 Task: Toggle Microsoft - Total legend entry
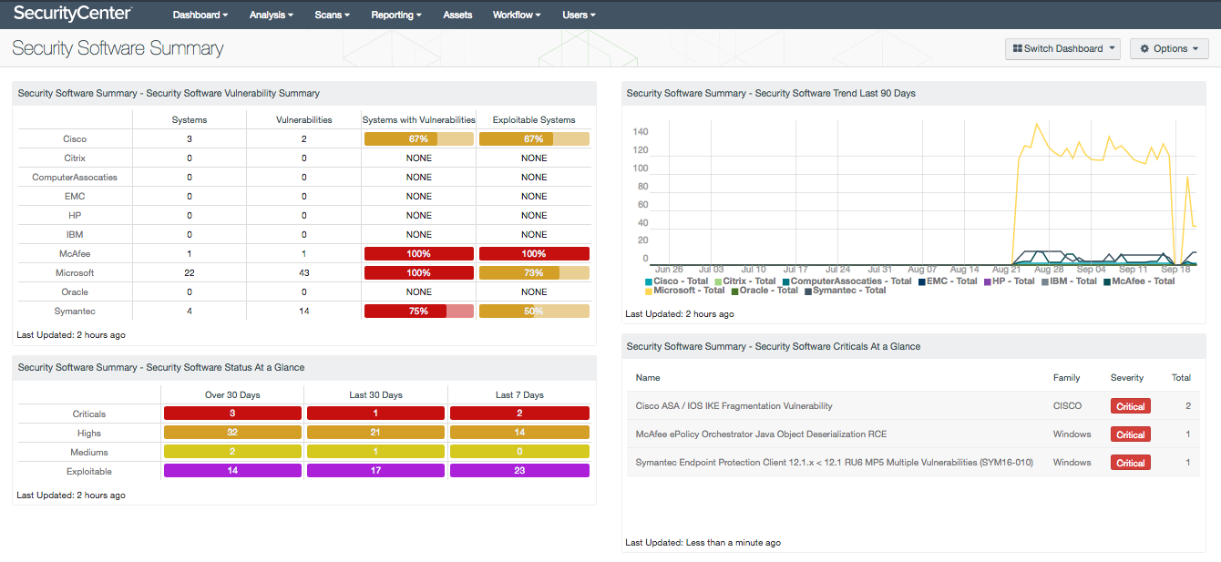coord(684,291)
